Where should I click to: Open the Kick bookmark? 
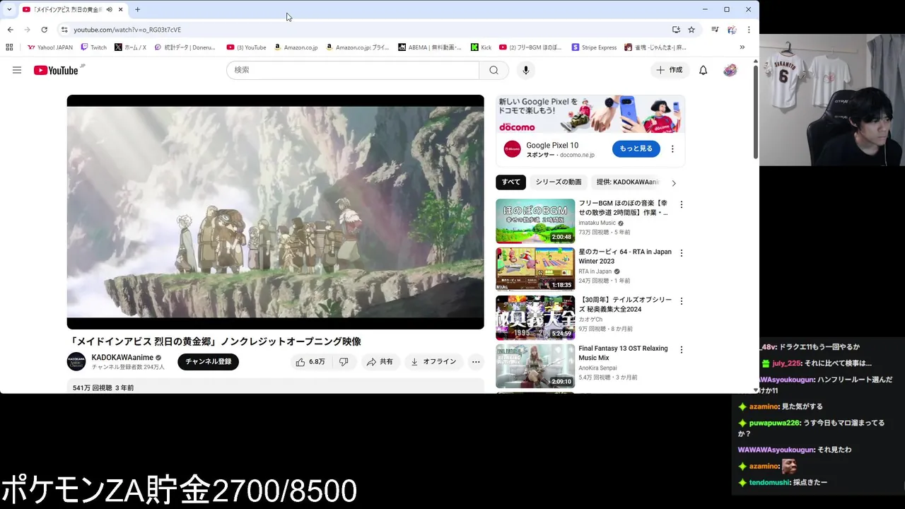coord(481,47)
